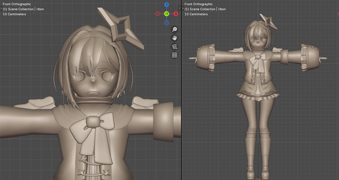Viewport: 339px width, 180px height.
Task: Click the faded negative X axis circle
Action: (x=157, y=14)
